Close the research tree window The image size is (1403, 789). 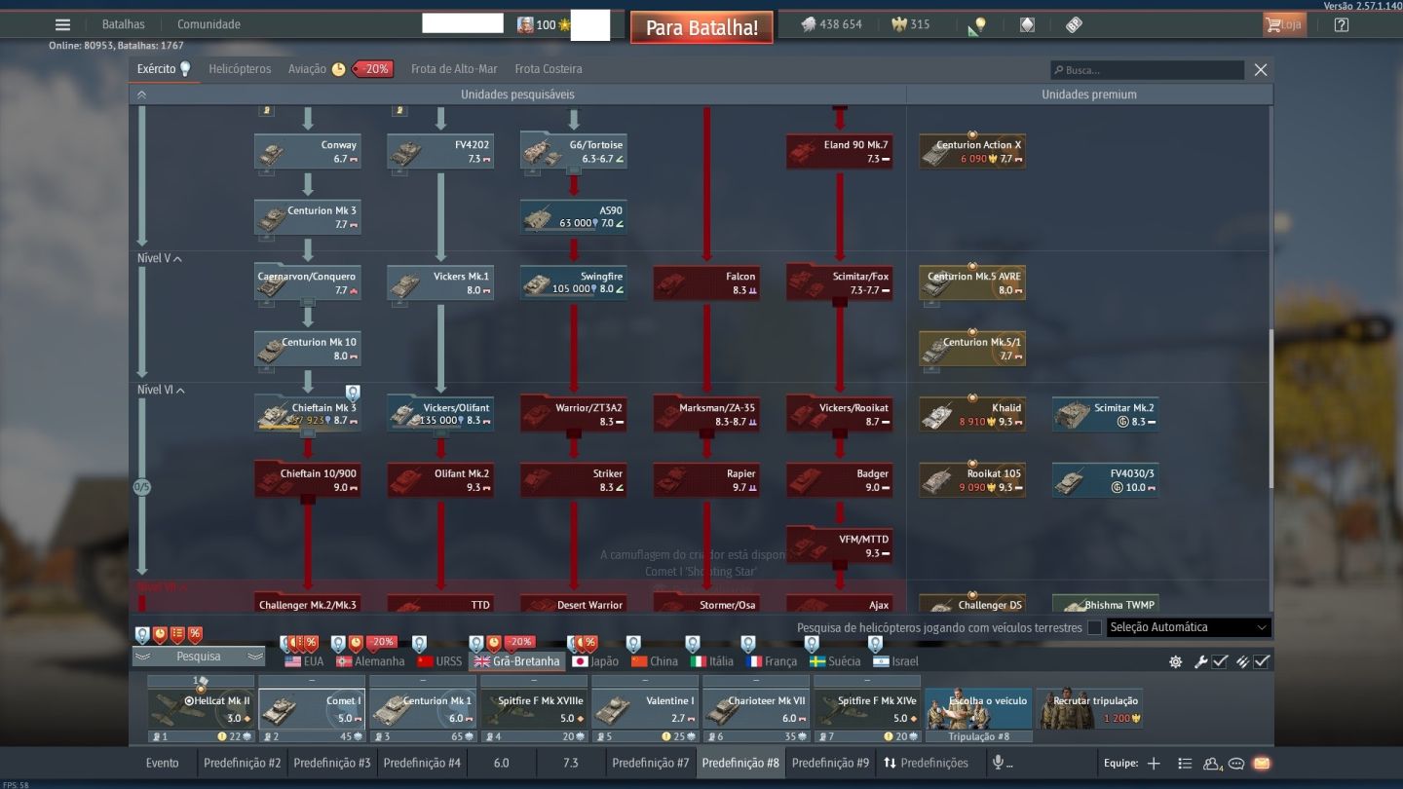tap(1261, 70)
